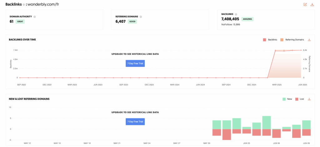Download the New & Lost Referring Domains chart
Image resolution: width=320 pixels, height=147 pixels.
coord(309,99)
